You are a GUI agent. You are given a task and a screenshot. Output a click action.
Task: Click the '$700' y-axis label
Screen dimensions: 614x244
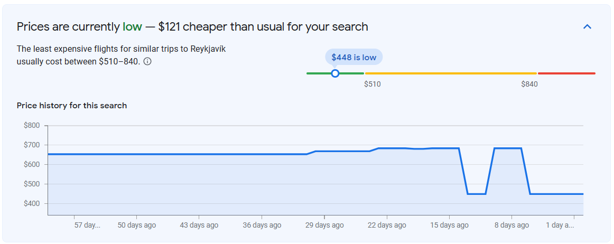point(32,145)
